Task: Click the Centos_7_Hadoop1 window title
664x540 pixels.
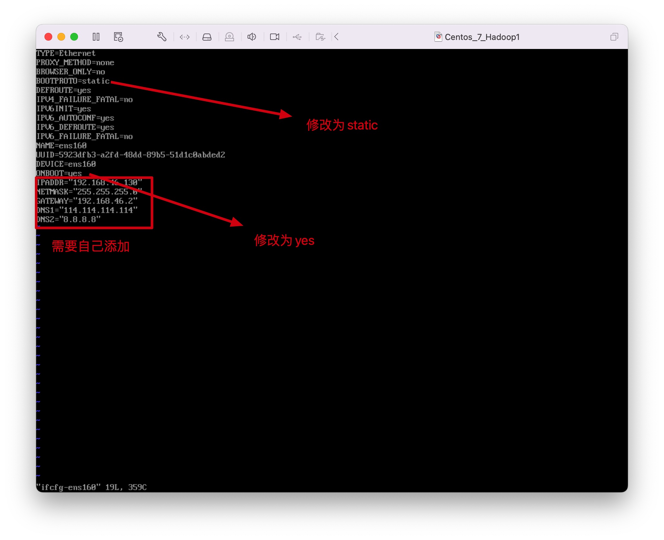Action: tap(482, 37)
